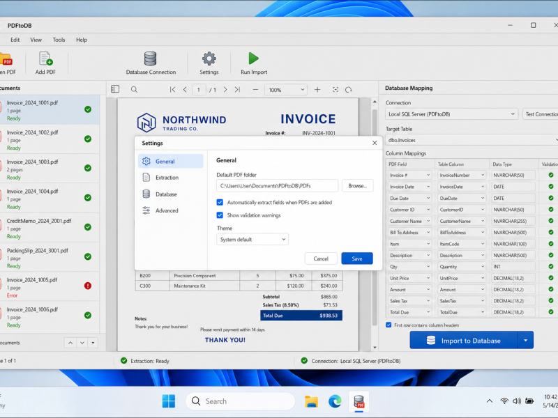Viewport: 558px width, 418px height.
Task: Open the Database Connection tool
Action: tap(151, 63)
